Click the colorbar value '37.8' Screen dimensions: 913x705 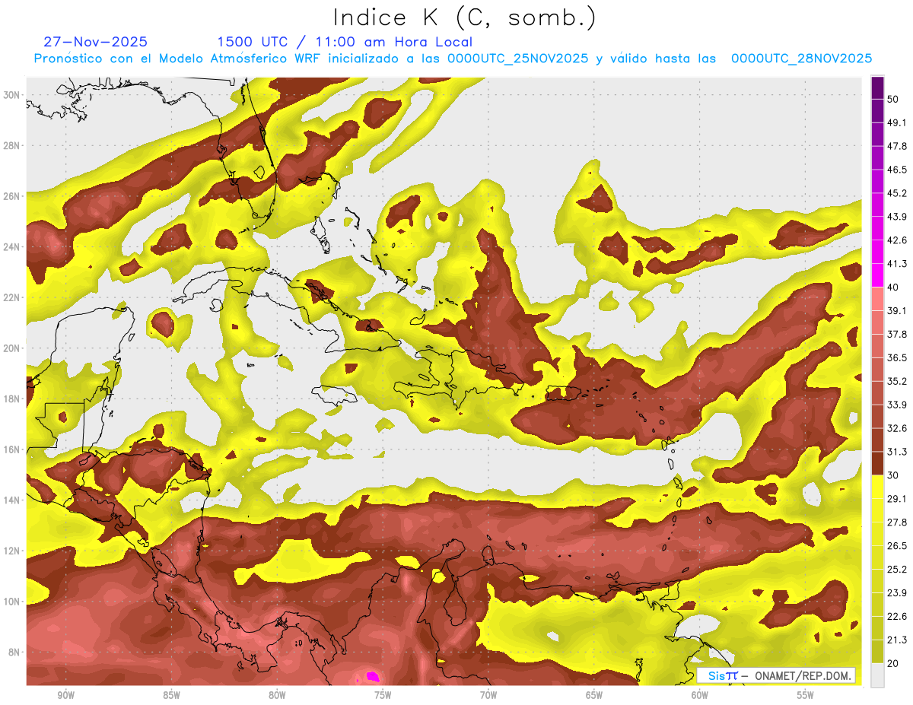coord(897,334)
